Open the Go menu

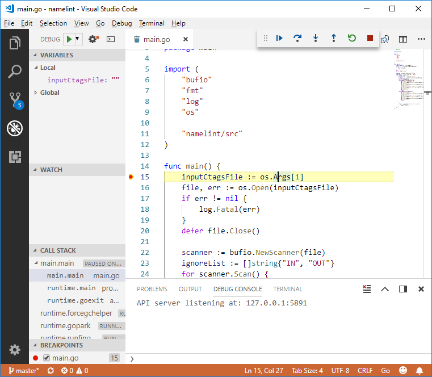pyautogui.click(x=100, y=23)
